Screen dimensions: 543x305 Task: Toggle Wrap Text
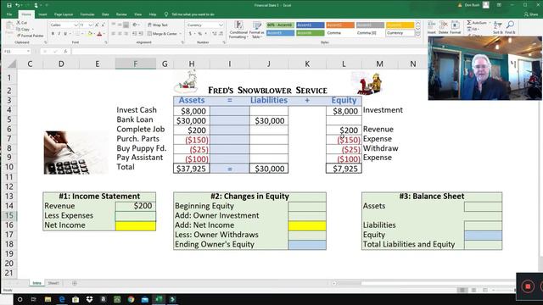click(158, 25)
